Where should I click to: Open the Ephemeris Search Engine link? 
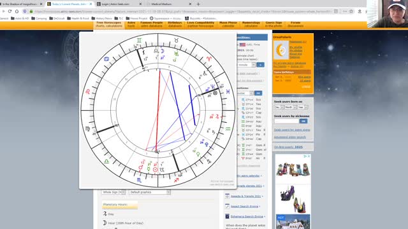(247, 216)
